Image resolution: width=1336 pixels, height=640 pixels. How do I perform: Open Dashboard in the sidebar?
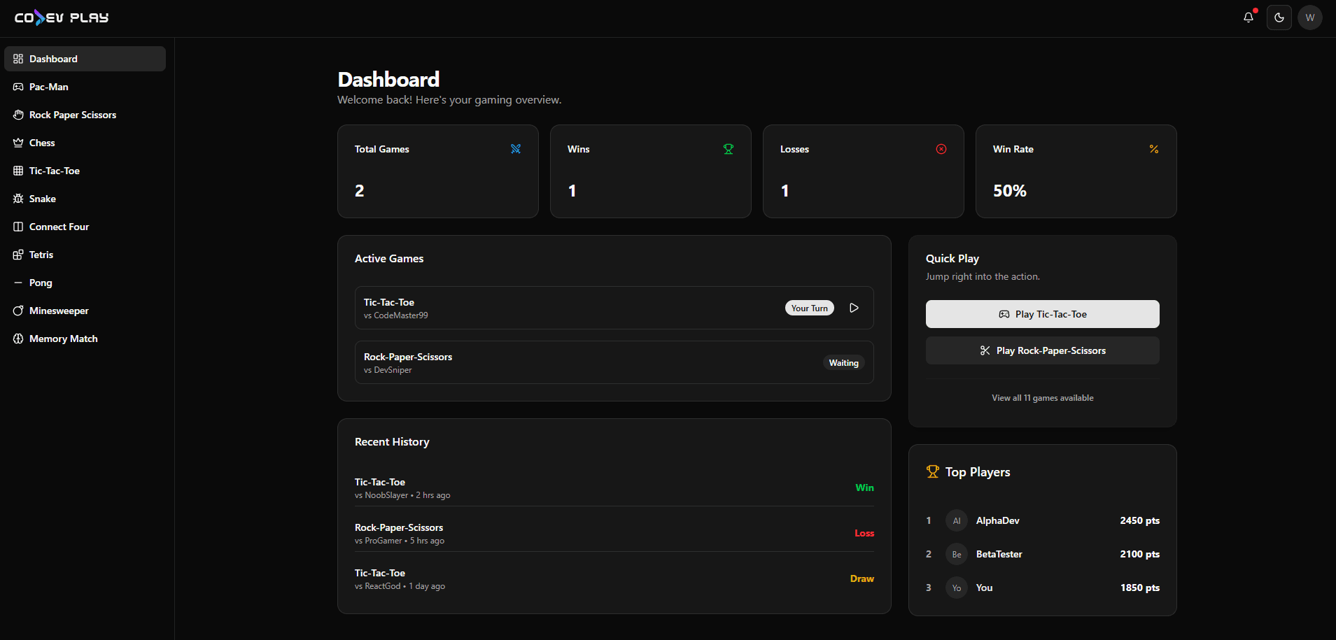[85, 59]
